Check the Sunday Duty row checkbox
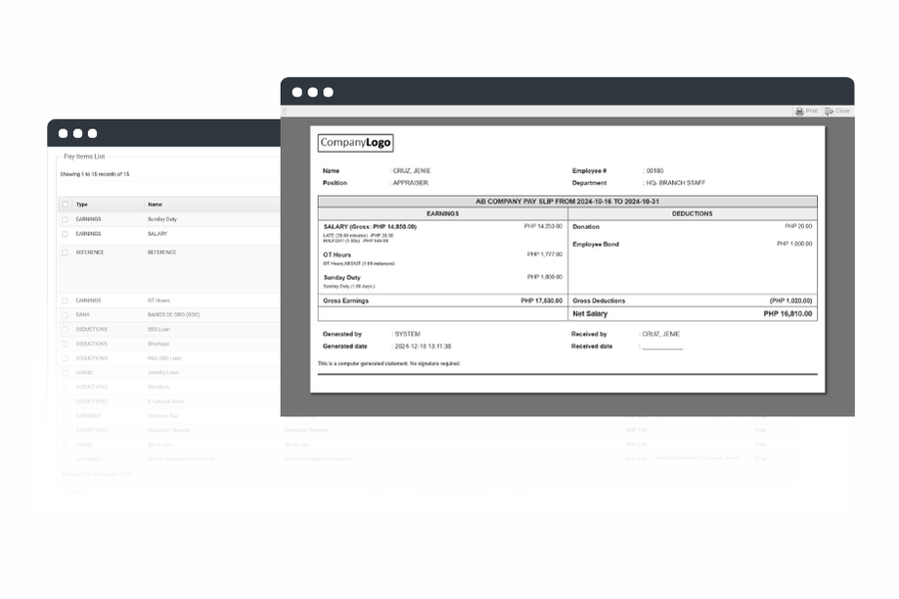Viewport: 899px width, 599px height. (x=66, y=219)
